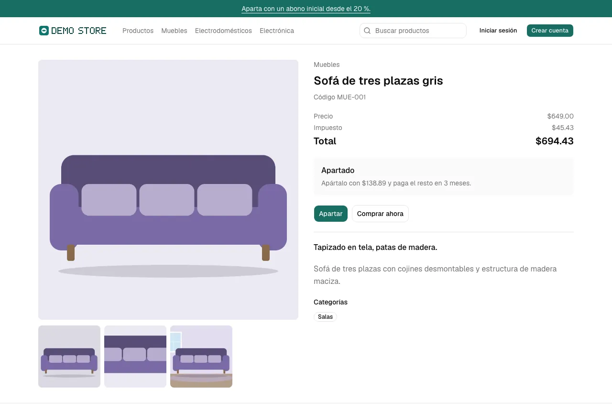Open the Electrodomésticos category
Image resolution: width=612 pixels, height=411 pixels.
[x=223, y=31]
